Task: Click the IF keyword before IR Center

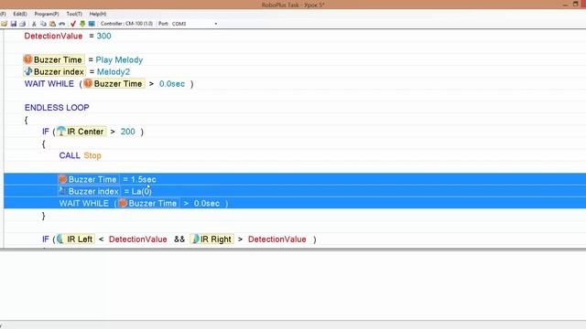Action: (x=46, y=132)
